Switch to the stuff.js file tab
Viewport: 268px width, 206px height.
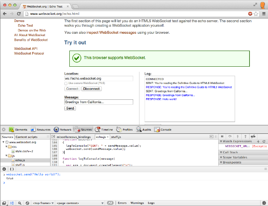tap(116, 137)
